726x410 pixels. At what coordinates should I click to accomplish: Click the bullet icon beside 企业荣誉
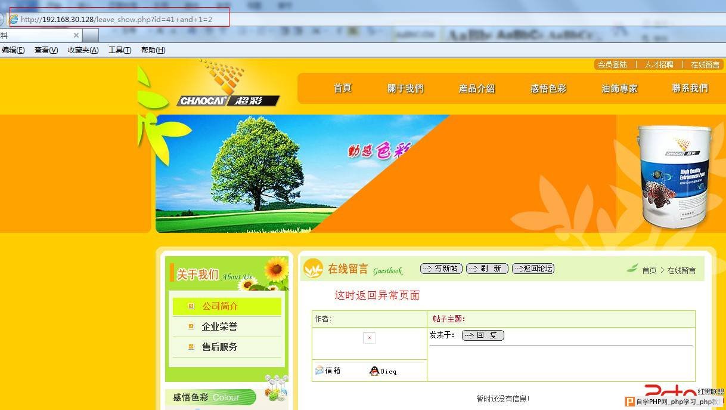[x=191, y=326]
